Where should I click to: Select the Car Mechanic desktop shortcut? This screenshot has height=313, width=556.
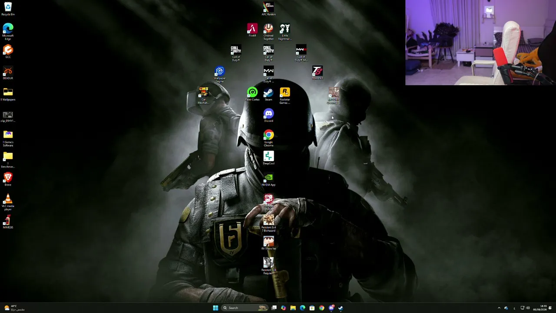pyautogui.click(x=203, y=96)
